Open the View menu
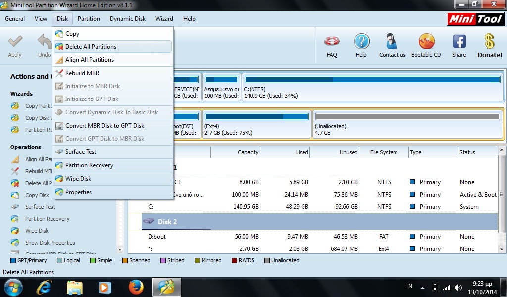Screen dimensions: 507x297 (41, 19)
